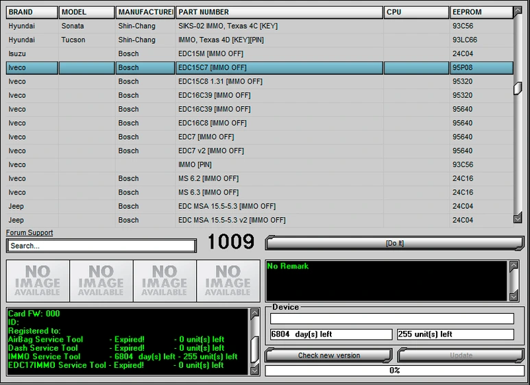Screen dimensions: 530x385
Task: Select the Hyundai Tucson IMMO Texas 4D row
Action: 260,40
